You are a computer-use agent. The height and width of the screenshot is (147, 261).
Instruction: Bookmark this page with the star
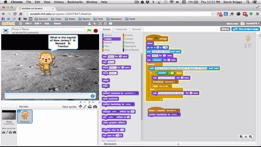coord(212,14)
